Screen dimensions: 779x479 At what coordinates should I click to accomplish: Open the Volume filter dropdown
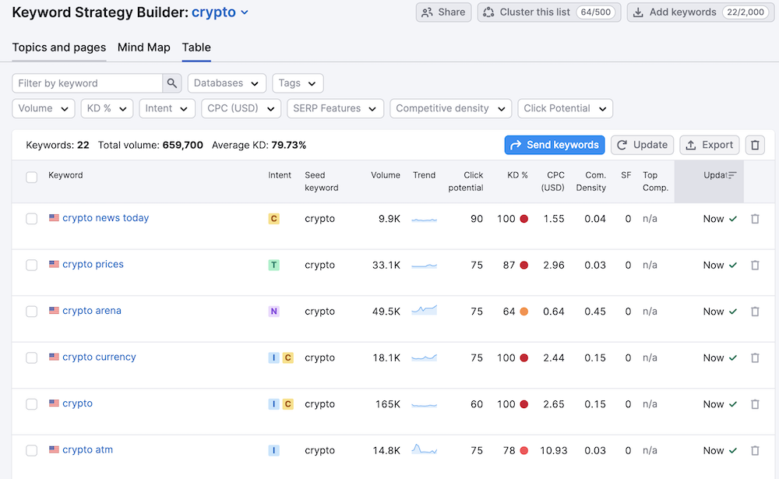pyautogui.click(x=43, y=108)
